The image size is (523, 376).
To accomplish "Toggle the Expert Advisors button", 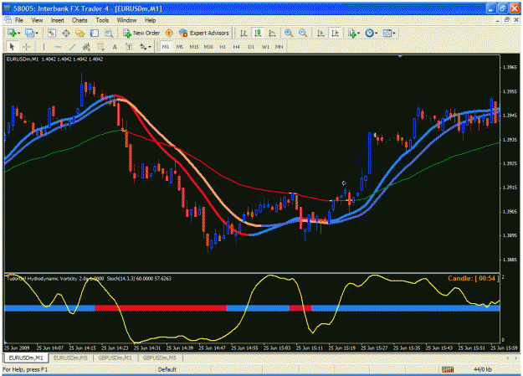I will (x=204, y=33).
